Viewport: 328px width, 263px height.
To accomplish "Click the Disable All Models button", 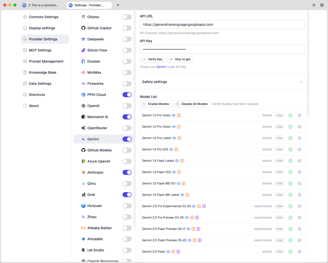I will coord(192,104).
